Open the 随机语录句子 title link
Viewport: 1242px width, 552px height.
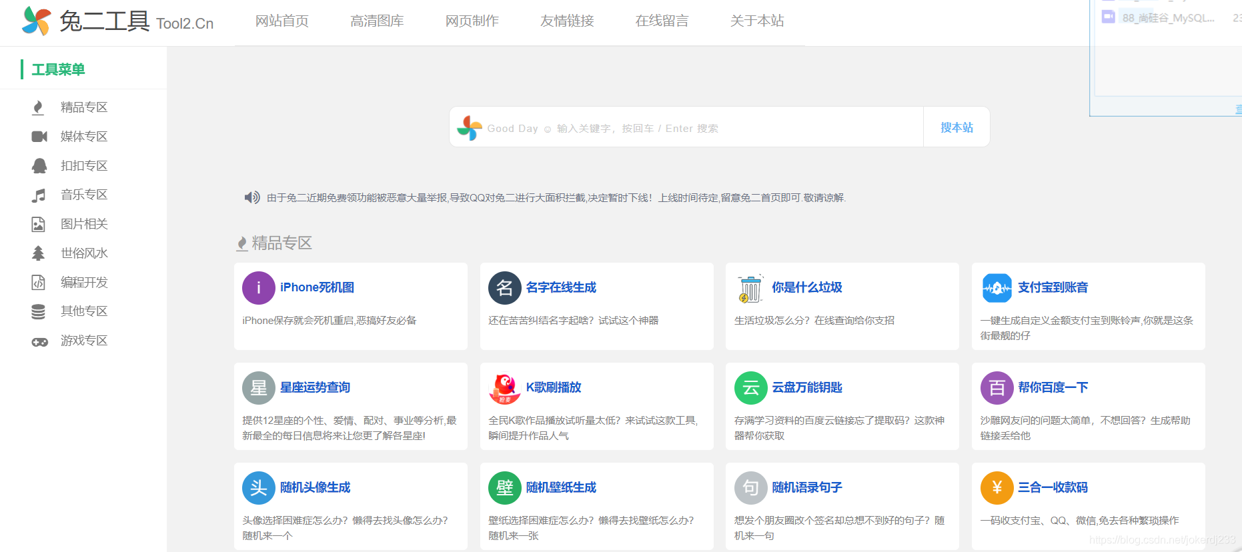tap(807, 487)
